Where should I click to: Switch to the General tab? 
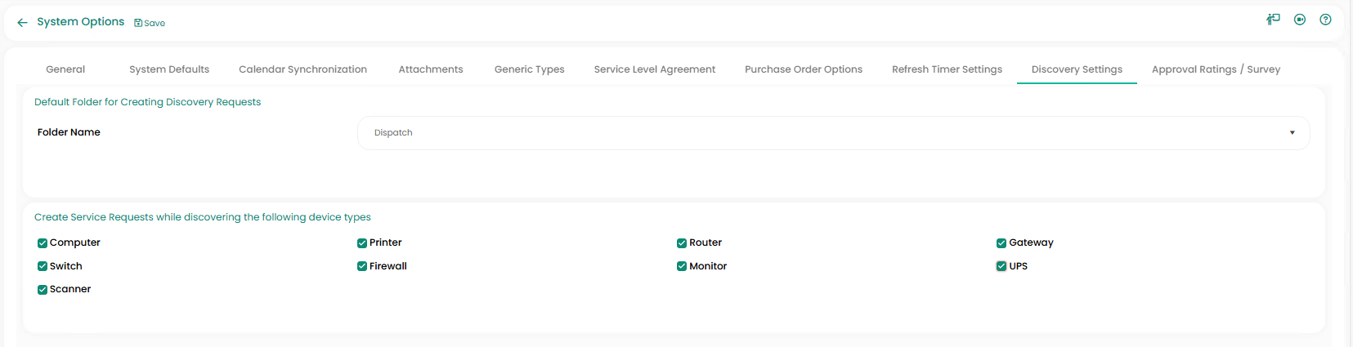click(65, 69)
